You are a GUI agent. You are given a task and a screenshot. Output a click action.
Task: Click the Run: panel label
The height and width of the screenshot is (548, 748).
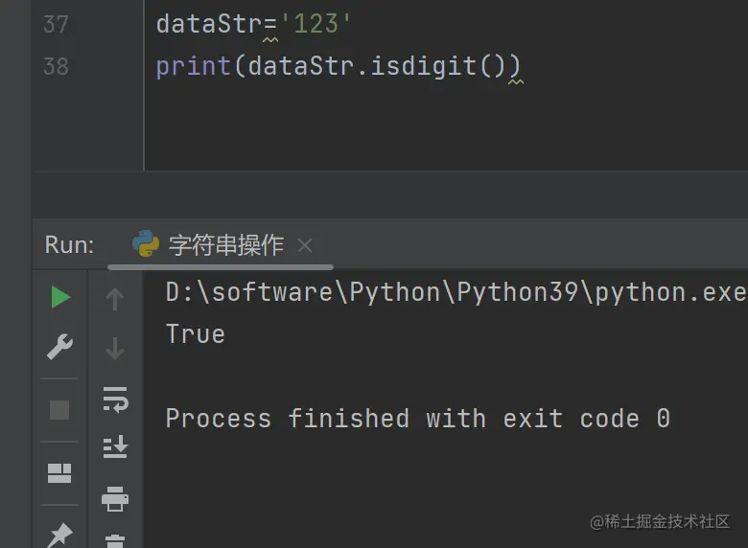(x=70, y=245)
